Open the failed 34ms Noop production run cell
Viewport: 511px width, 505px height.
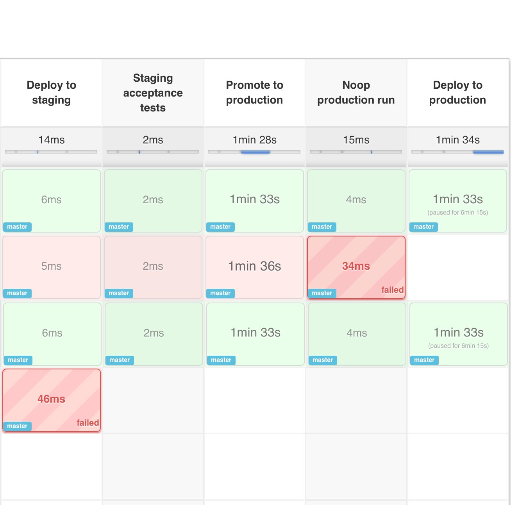[x=356, y=266]
